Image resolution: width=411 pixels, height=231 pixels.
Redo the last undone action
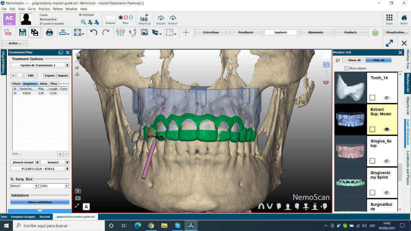(x=106, y=32)
